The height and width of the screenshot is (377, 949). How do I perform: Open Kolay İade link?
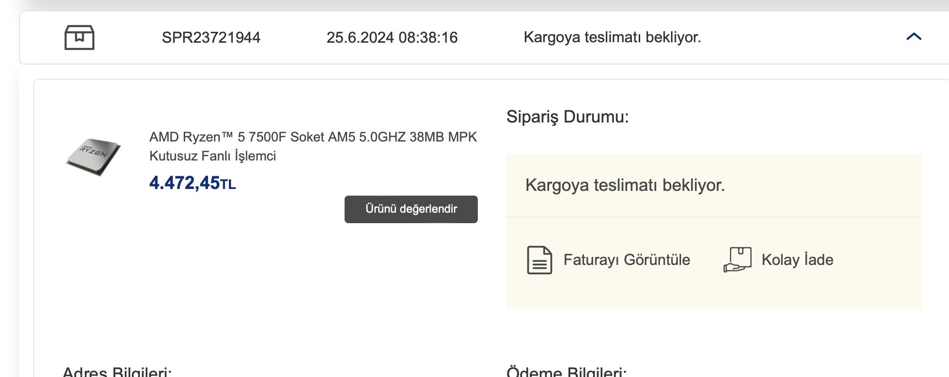click(x=798, y=260)
